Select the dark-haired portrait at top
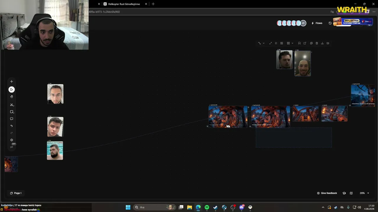Screen dimensions: 378x212 pos(284,59)
